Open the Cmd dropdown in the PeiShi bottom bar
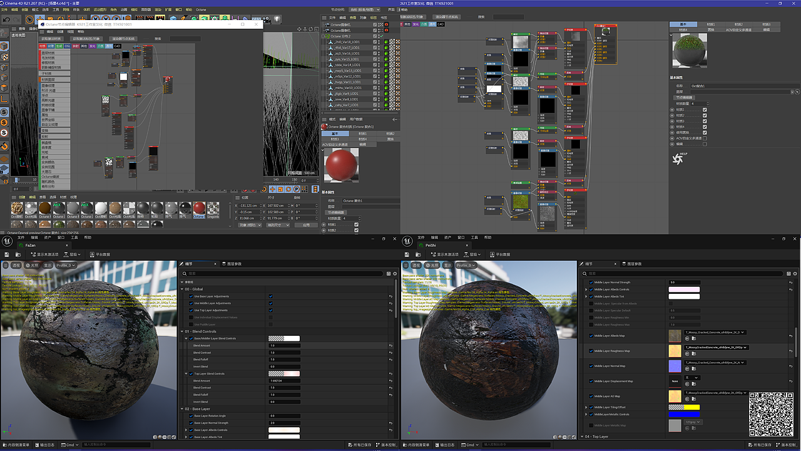Screen dimensions: 801x451 tap(469, 445)
